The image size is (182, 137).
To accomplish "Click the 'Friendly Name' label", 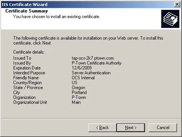I will click(x=26, y=78).
